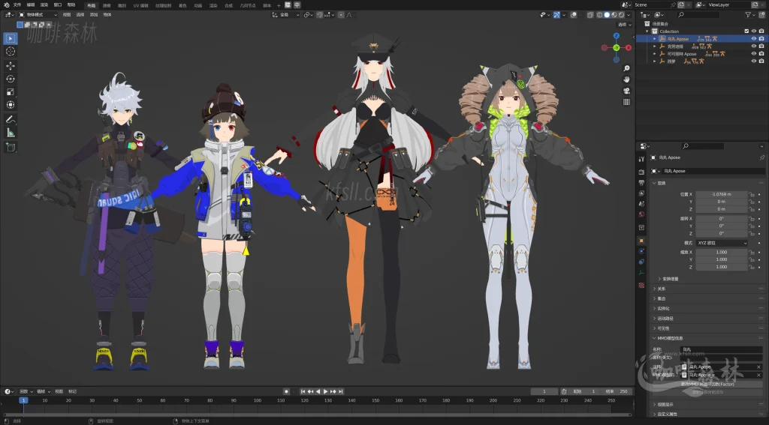Select the Annotate pencil tool

coord(11,119)
